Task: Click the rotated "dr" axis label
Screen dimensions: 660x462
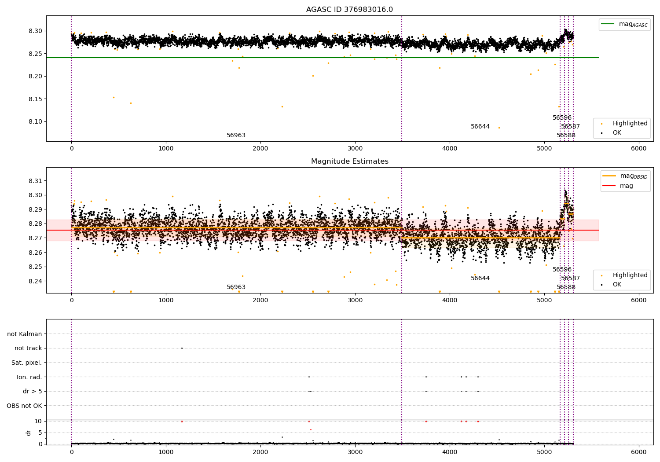Action: (29, 433)
